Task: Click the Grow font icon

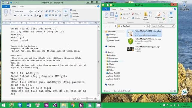Action: click(38, 11)
